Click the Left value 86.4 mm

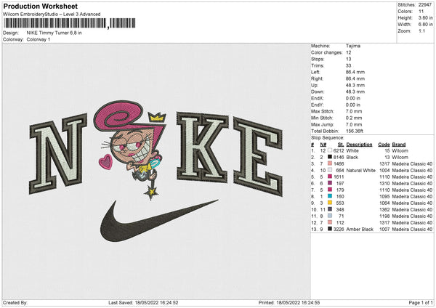[x=355, y=72]
